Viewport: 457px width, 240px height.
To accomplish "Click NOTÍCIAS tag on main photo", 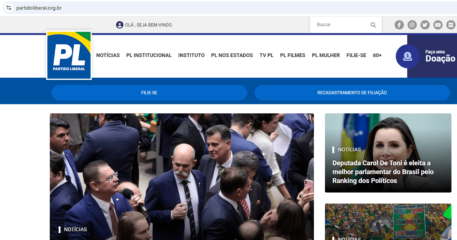I will 76,229.
